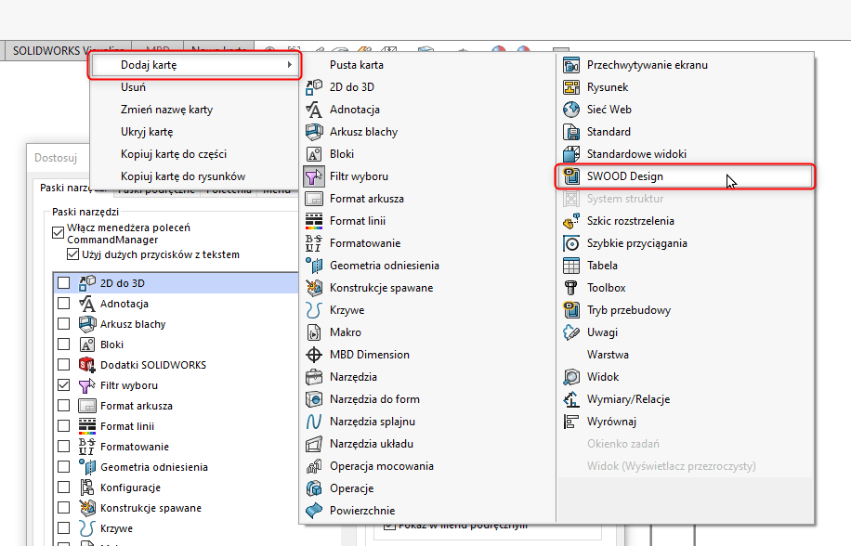Select Warstwa from the toolbar list

(x=686, y=355)
